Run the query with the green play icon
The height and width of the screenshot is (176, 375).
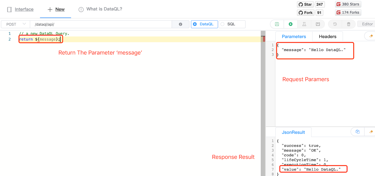click(x=291, y=24)
